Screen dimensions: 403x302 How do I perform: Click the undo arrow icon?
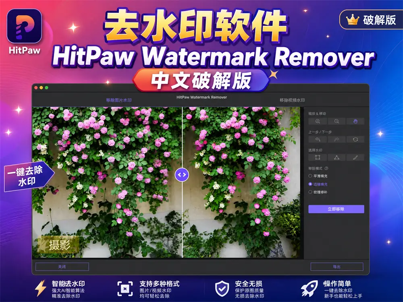318,139
